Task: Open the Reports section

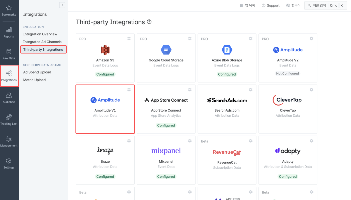Action: tap(9, 32)
